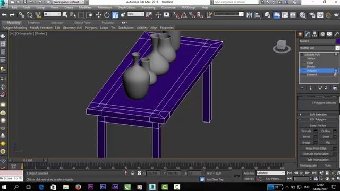
Task: Activate the Select and Move tool
Action: pyautogui.click(x=99, y=15)
